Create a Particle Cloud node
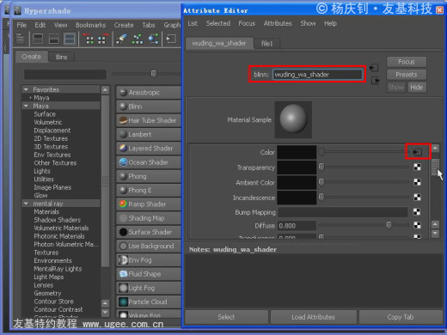Screen dimensions: 447x335 149,302
